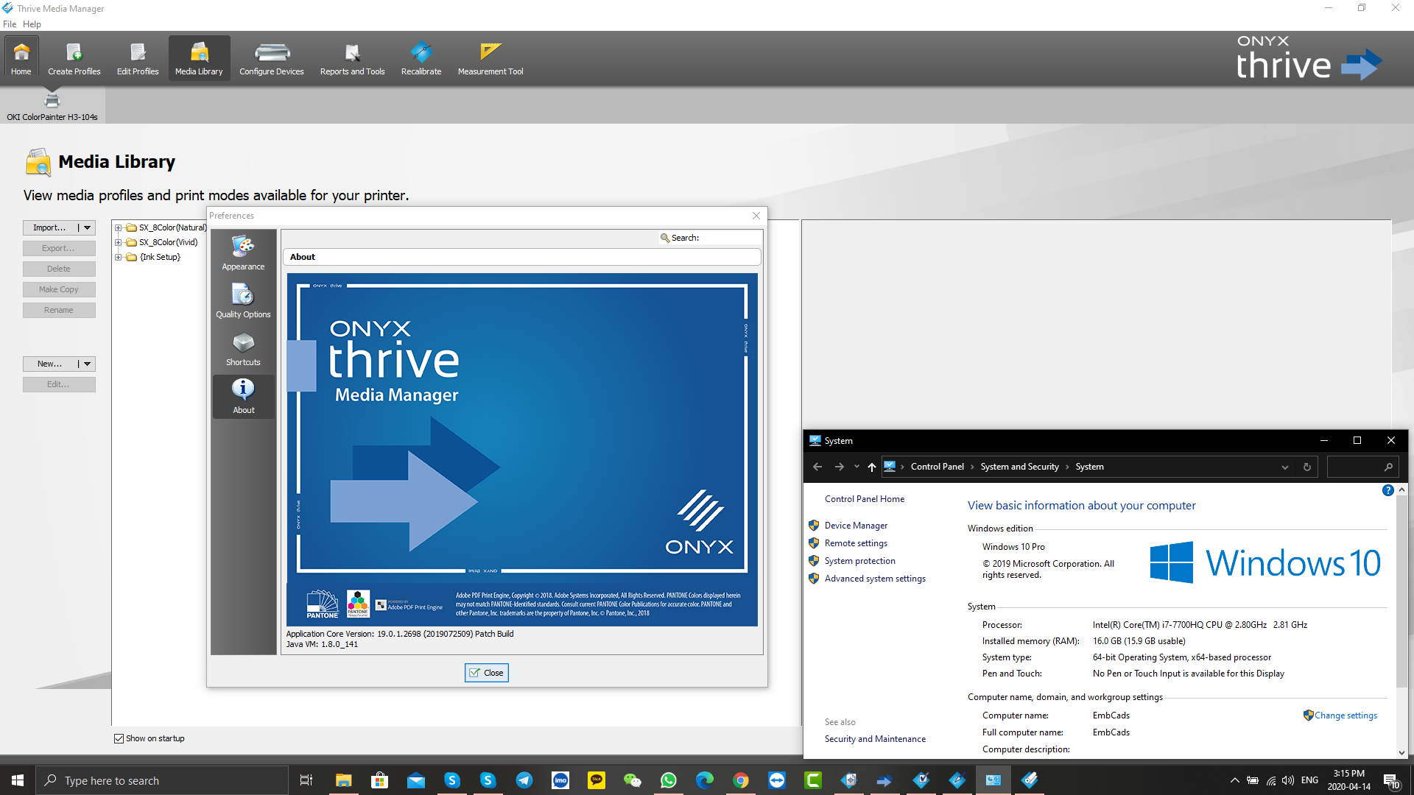Open Reports and Tools
Viewport: 1414px width, 795px height.
[x=352, y=57]
